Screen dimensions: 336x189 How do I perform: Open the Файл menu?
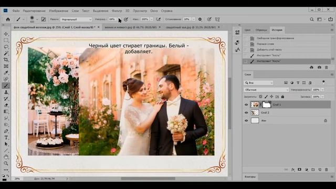(16, 10)
